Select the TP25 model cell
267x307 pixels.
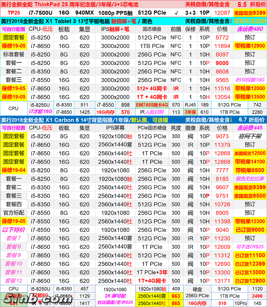[x=14, y=13]
